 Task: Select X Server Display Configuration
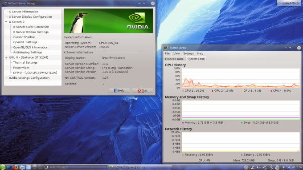(x=30, y=17)
